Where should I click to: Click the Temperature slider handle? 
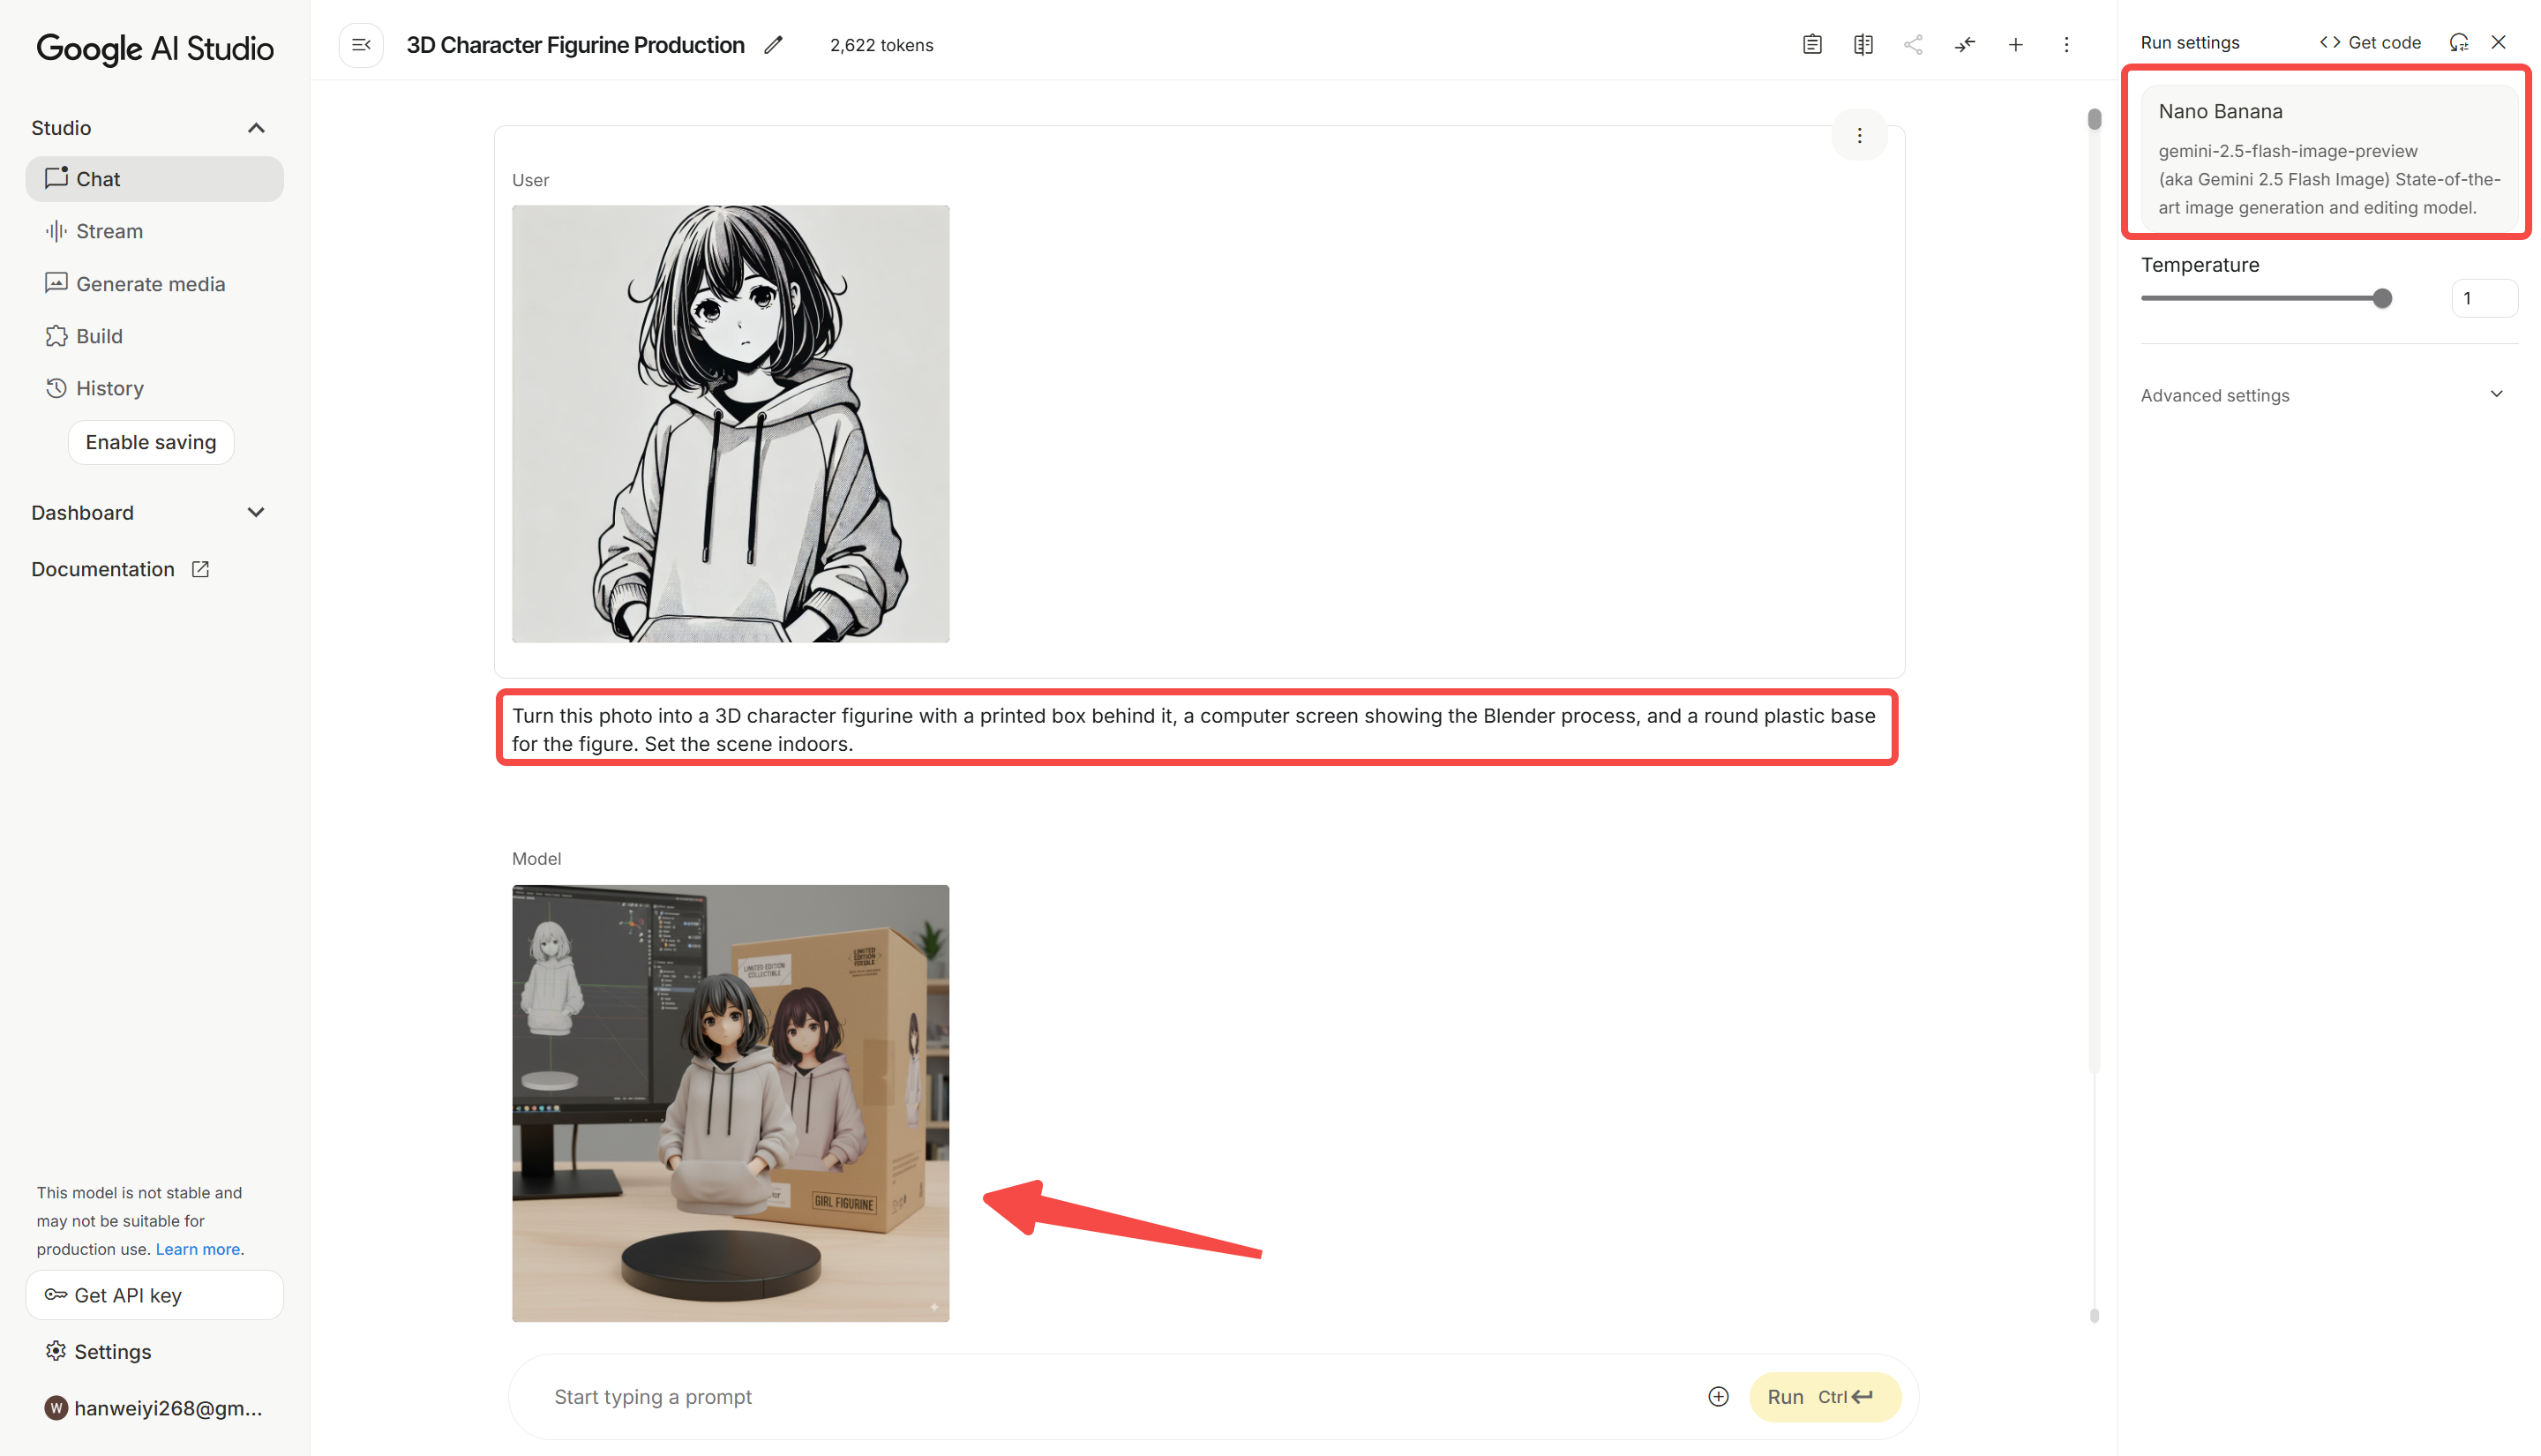(2382, 298)
